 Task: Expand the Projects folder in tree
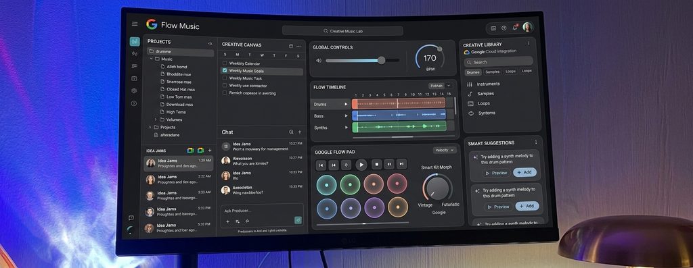(150, 127)
